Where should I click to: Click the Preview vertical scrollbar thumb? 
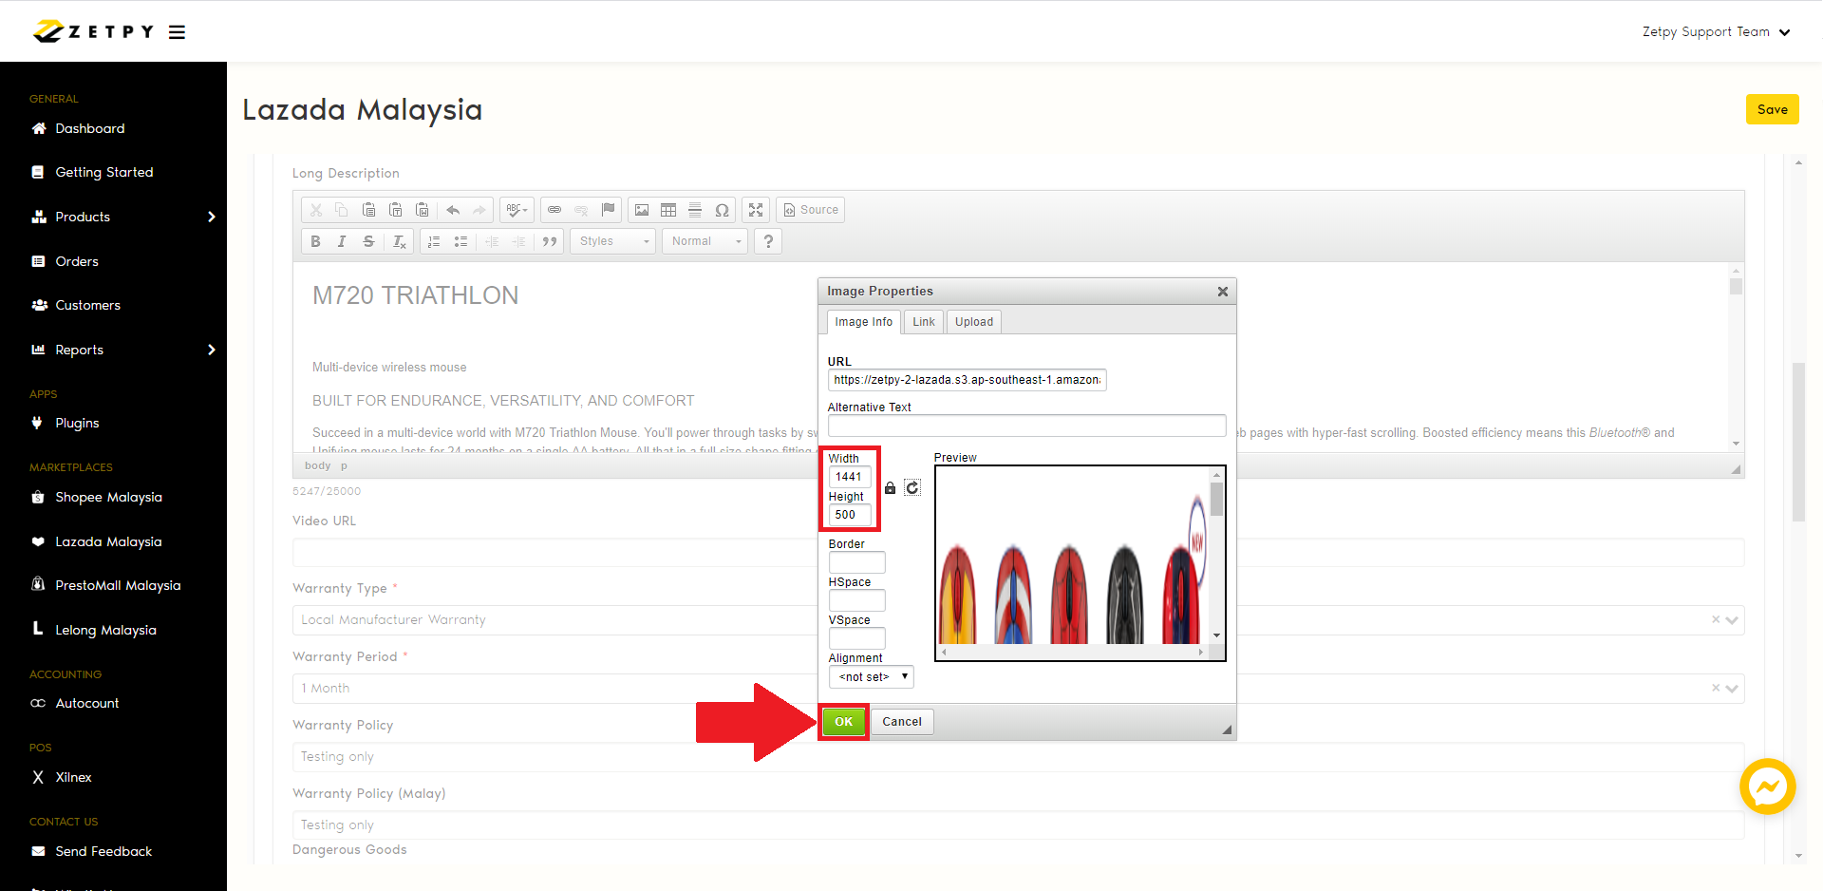click(1216, 499)
